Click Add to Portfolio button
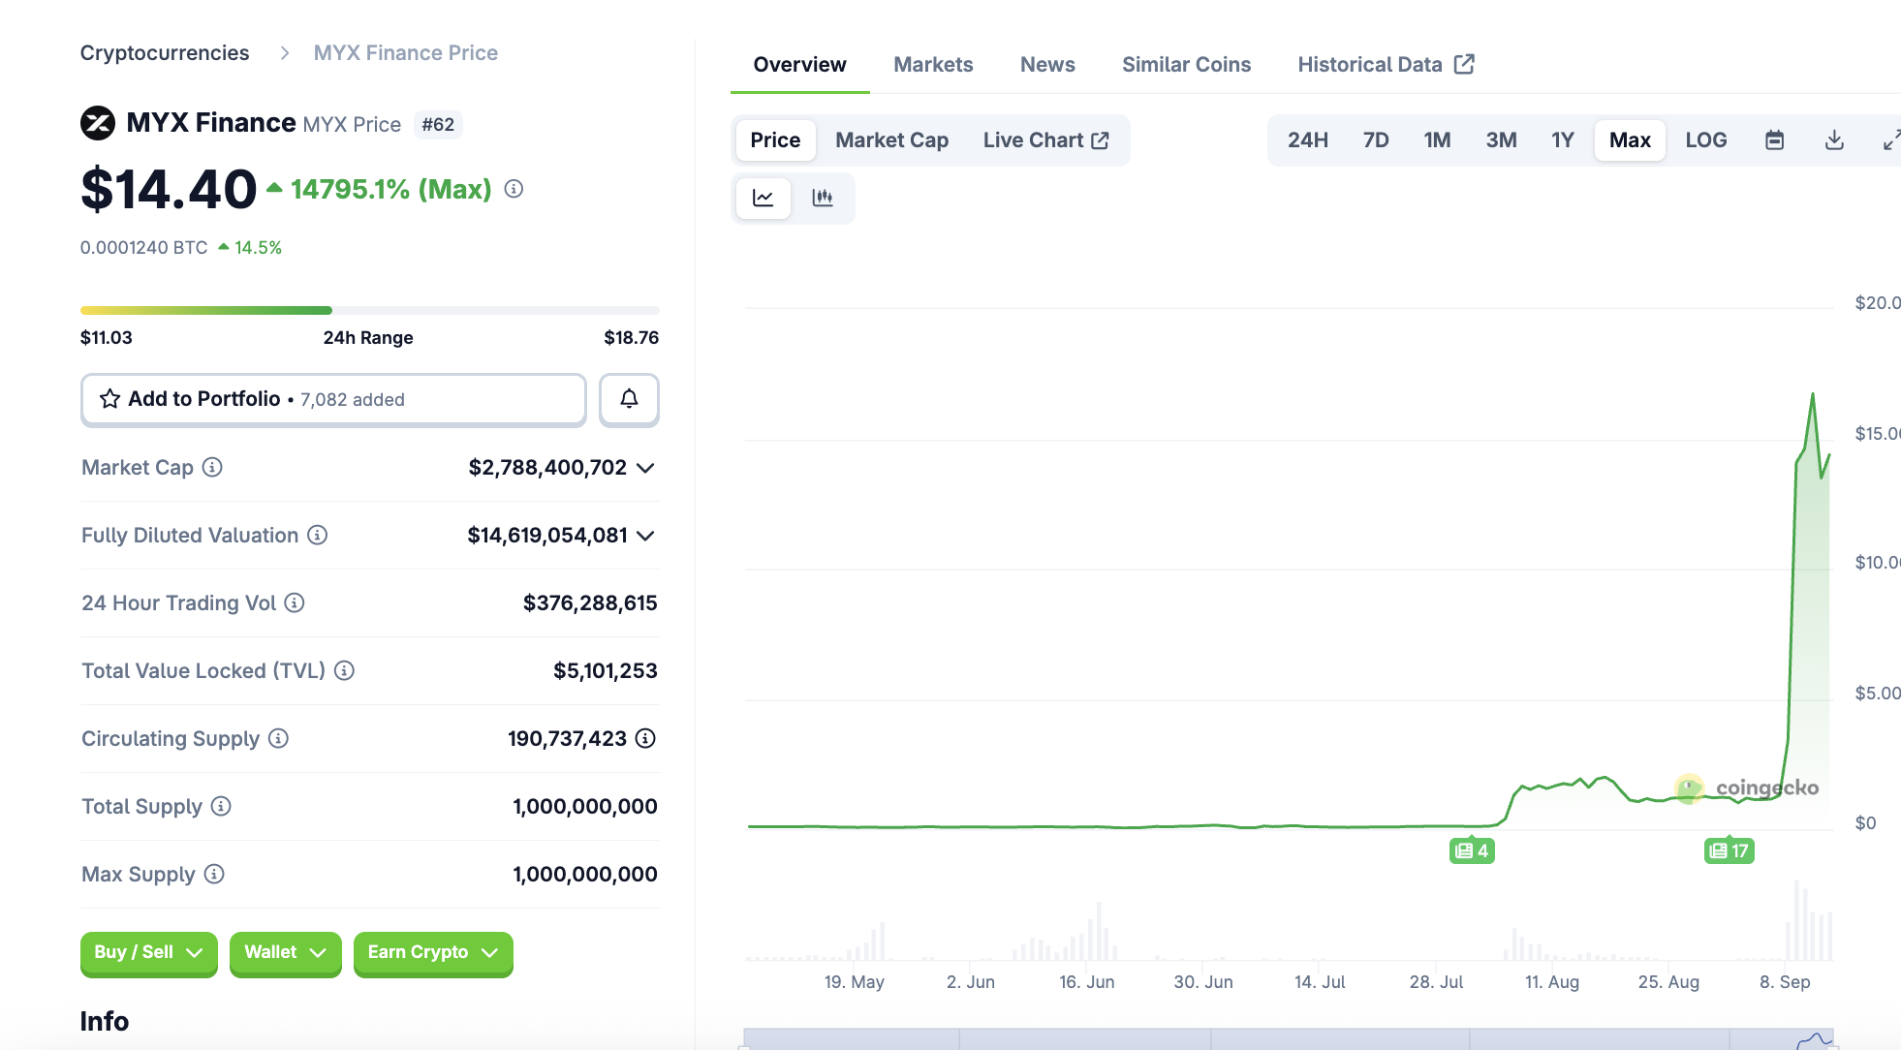Image resolution: width=1901 pixels, height=1050 pixels. point(332,399)
